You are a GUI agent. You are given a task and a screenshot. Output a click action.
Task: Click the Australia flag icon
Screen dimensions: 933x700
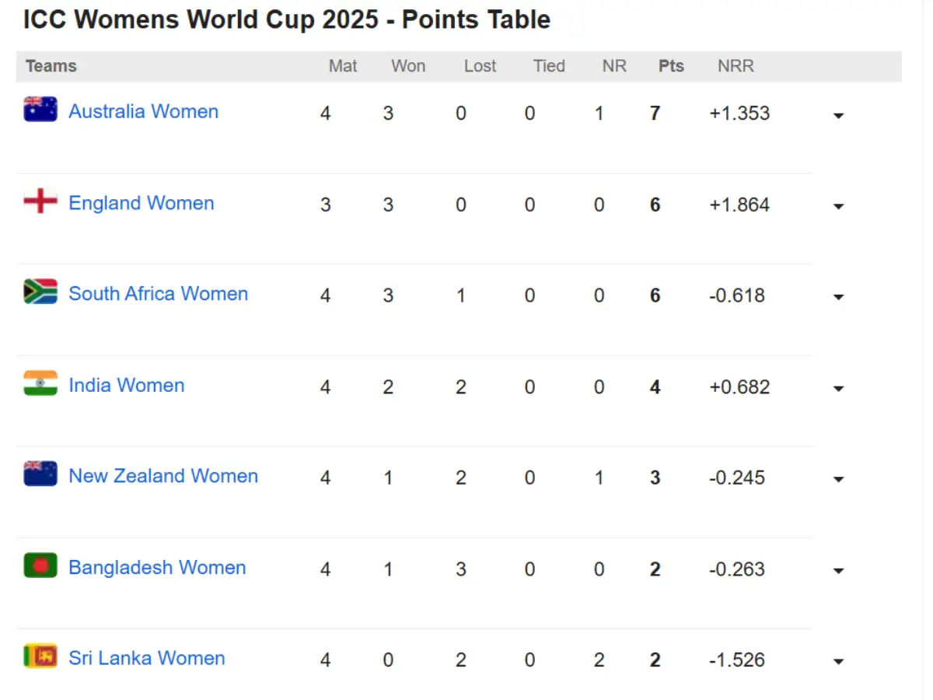[x=40, y=110]
